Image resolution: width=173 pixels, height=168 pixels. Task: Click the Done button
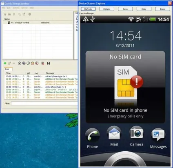click(162, 9)
